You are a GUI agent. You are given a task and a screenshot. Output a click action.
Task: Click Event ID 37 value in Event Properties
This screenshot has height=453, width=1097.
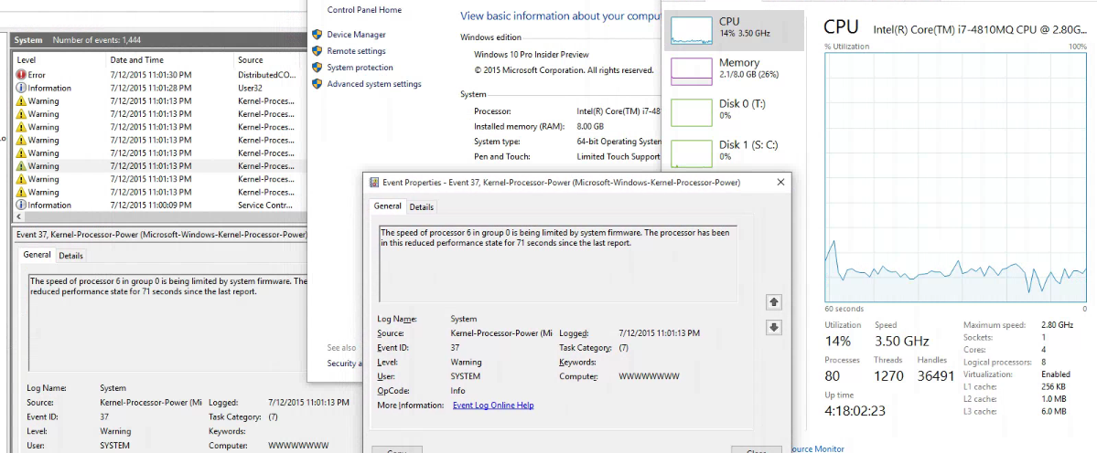click(x=456, y=348)
